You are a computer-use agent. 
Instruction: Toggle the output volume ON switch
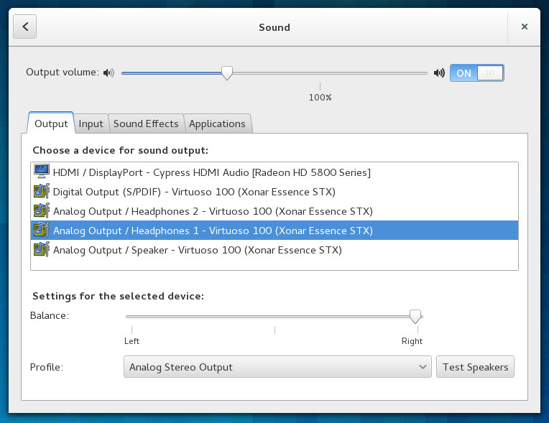476,73
